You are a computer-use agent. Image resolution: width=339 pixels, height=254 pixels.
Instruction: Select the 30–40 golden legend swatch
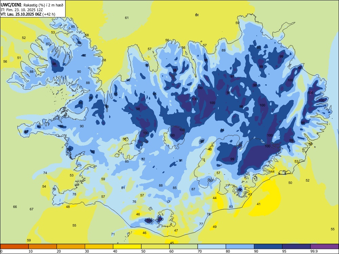(x=99, y=247)
